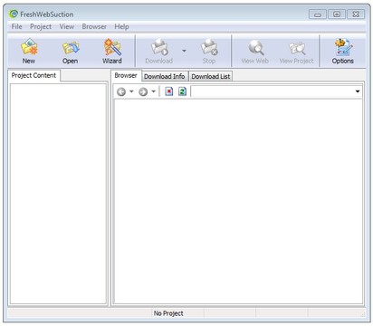This screenshot has height=326, width=373.
Task: Click the browser Forward arrow button
Action: [x=143, y=91]
